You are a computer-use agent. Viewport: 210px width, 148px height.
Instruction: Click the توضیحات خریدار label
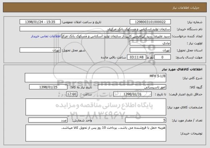point(191,133)
